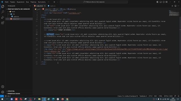The image size is (181, 101).
Task: Customize layout icon in title bar
Action: pos(167,2)
